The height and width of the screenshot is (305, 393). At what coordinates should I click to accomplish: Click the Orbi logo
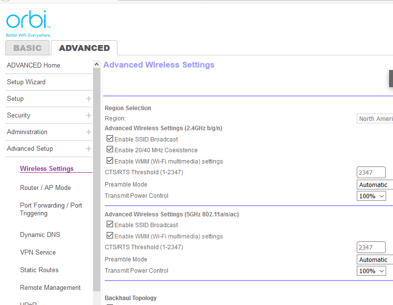[x=28, y=21]
